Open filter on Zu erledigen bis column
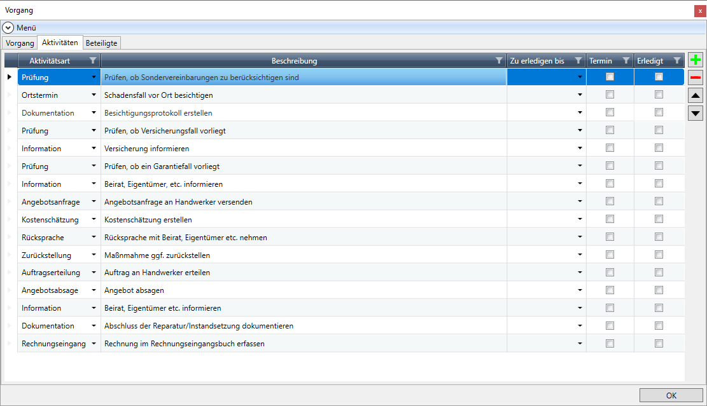Image resolution: width=707 pixels, height=406 pixels. 578,60
